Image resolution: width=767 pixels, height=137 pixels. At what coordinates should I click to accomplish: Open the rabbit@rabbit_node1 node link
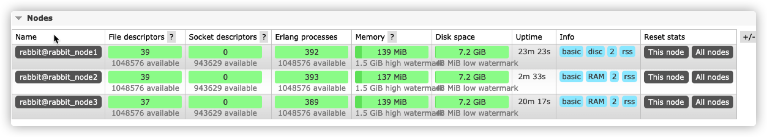click(x=58, y=52)
